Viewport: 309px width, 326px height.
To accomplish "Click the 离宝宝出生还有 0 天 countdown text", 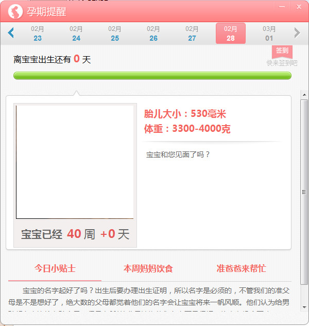I will click(x=52, y=59).
